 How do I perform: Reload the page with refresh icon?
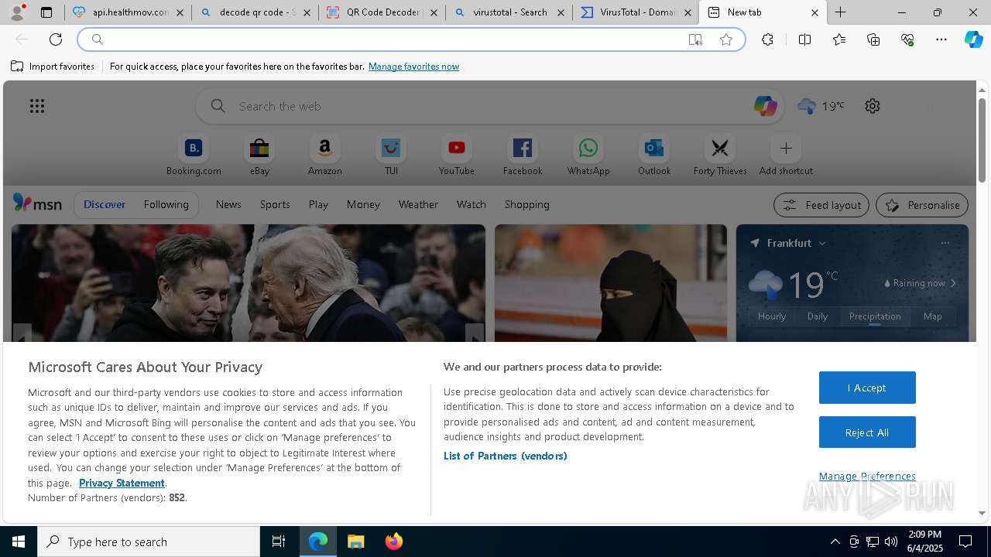pos(56,39)
